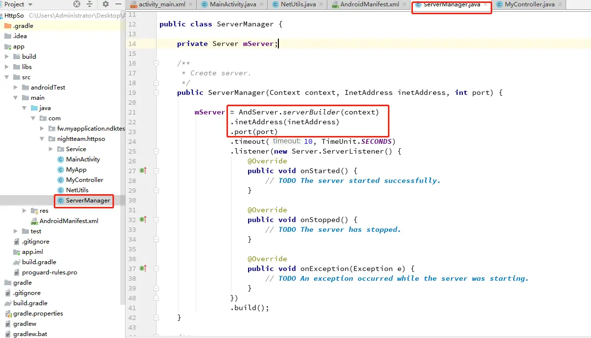Select NetUtils class in tree
Screen dimensions: 591x338
click(x=73, y=190)
